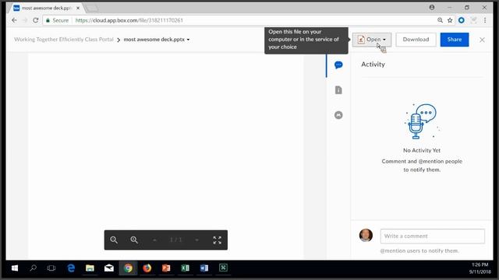
Task: Go to next page in preview
Action: pos(196,240)
